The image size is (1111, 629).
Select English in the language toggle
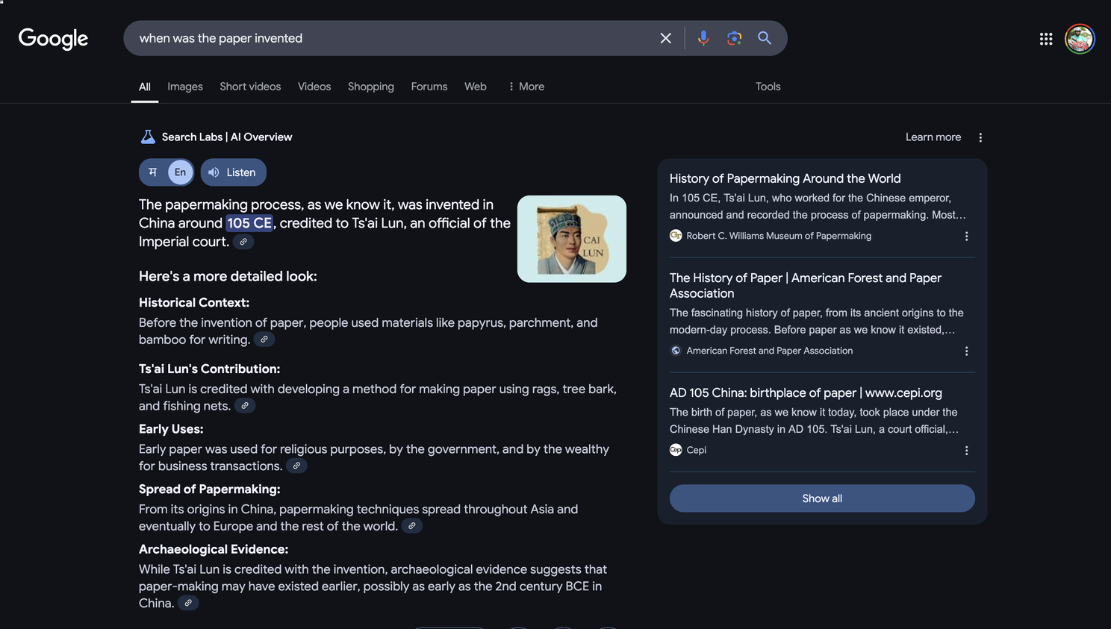pos(180,172)
